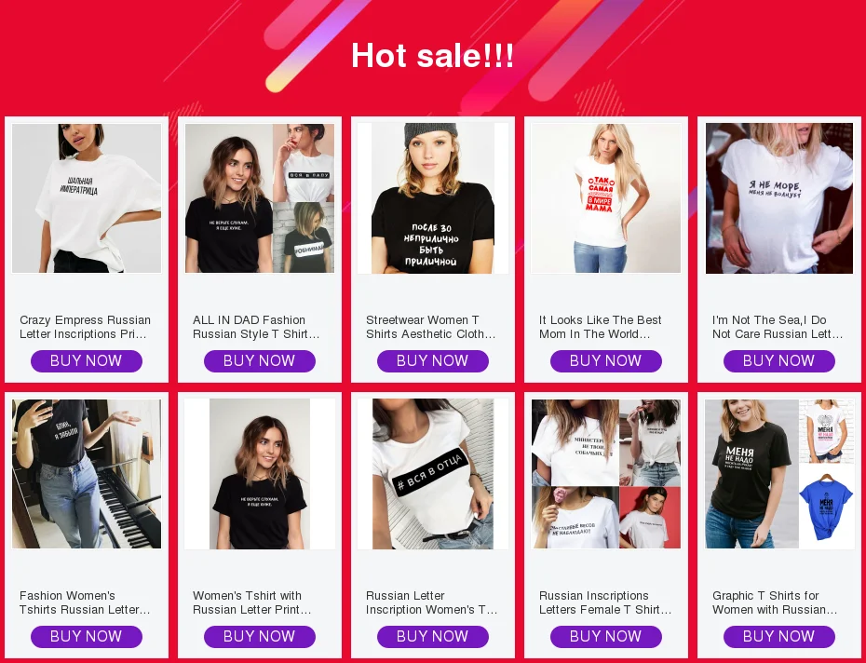Screen dimensions: 866x663
Task: Buy the Russian Letter Inscription Women's T item
Action: (x=433, y=637)
